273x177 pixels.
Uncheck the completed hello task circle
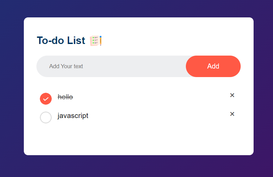tap(46, 99)
